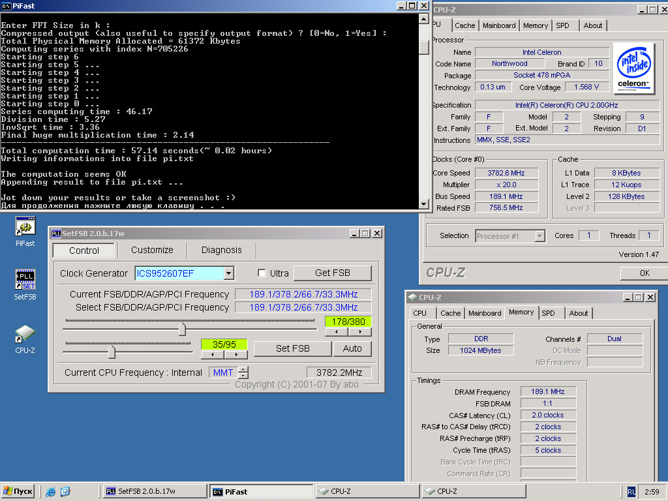Image resolution: width=668 pixels, height=501 pixels.
Task: Click the CAS# Latency 2.0 clocks value
Action: (548, 415)
